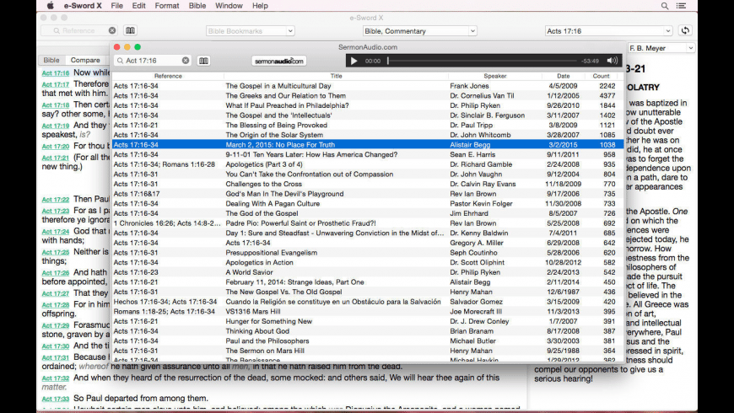The width and height of the screenshot is (734, 413).
Task: Click the search magnifier in SermonAudio window
Action: tap(121, 61)
